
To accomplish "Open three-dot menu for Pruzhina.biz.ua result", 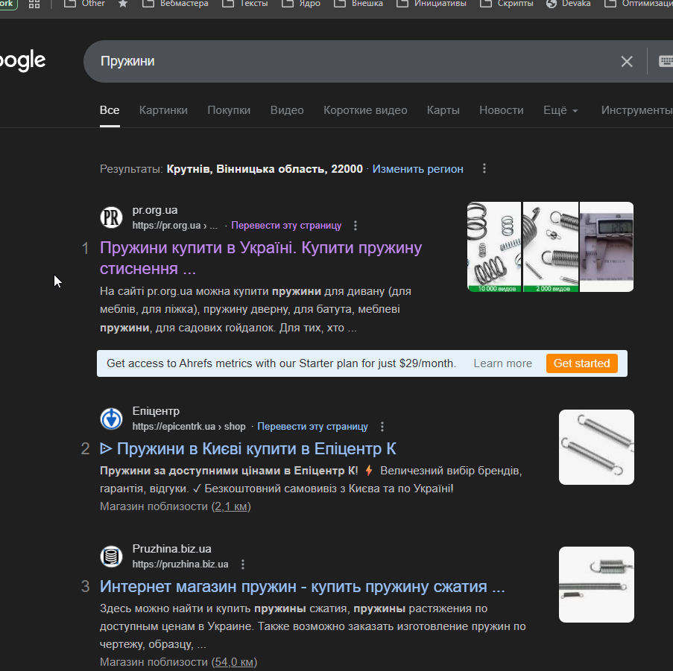I will point(243,565).
